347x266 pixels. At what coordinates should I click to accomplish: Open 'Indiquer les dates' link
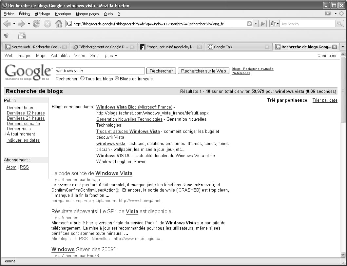click(x=23, y=140)
